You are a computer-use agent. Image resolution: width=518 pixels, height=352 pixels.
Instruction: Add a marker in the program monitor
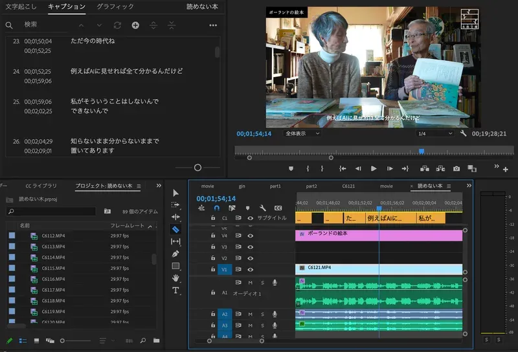click(x=291, y=169)
